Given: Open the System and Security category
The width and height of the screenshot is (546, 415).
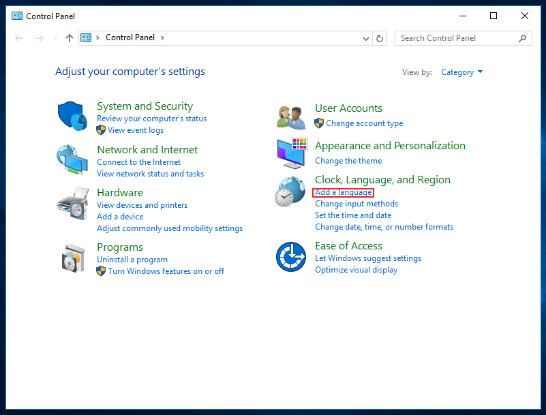Looking at the screenshot, I should (145, 106).
